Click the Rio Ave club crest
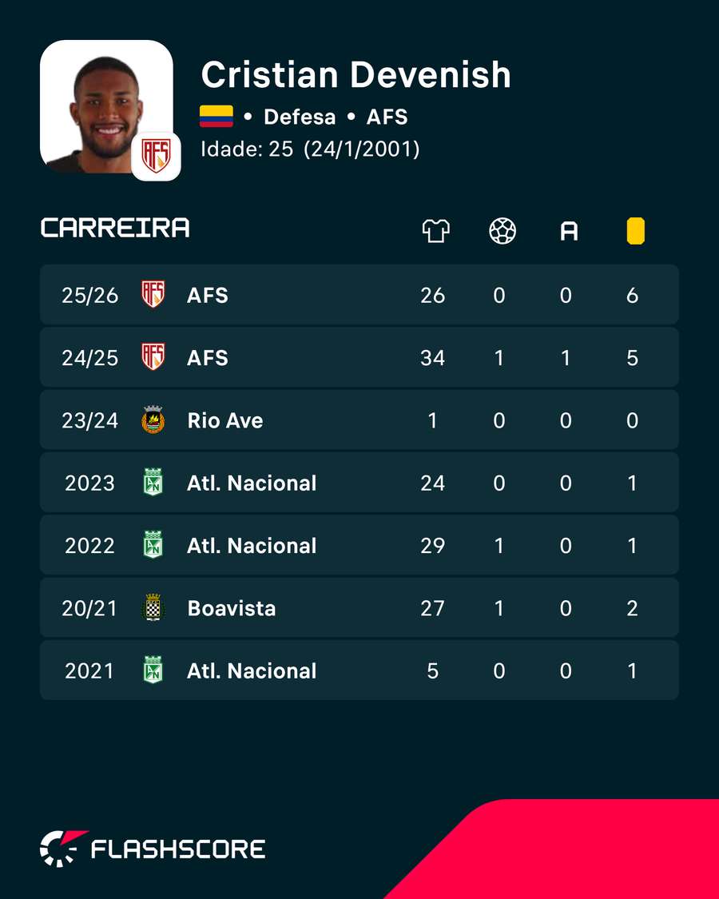719x899 pixels. click(x=153, y=420)
